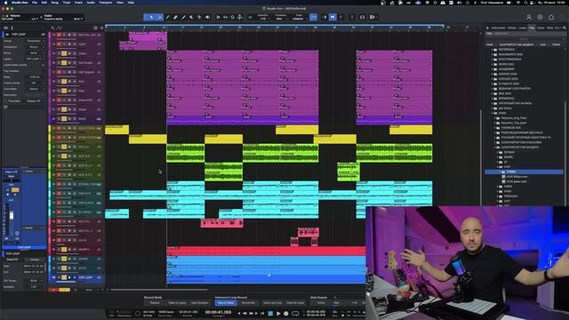Click the Undo Last Loop button
Viewport: 569px width, 320px height.
273,302
